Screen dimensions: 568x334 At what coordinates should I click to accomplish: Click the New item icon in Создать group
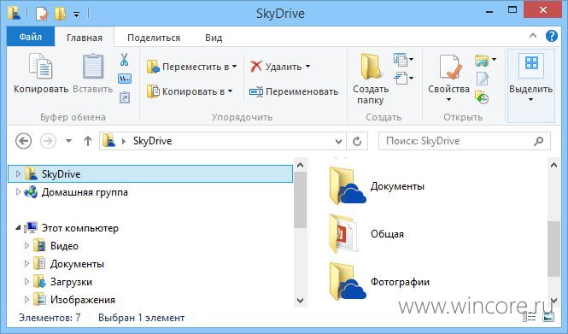click(x=401, y=60)
